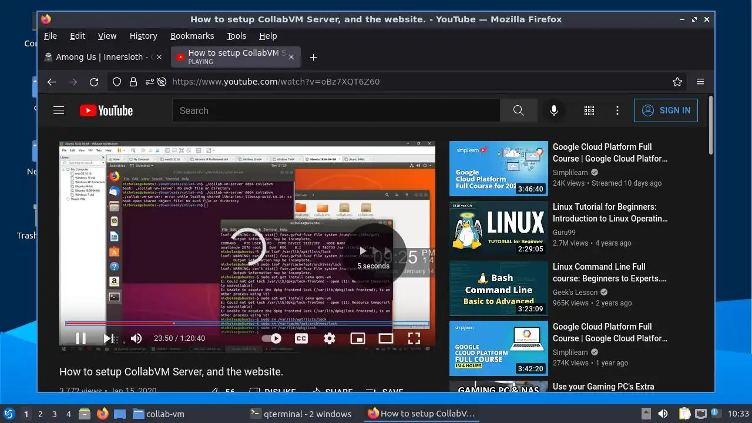
Task: Click page vertical scrollbar
Action: click(x=711, y=126)
